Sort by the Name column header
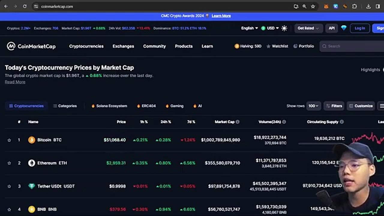Viewport: 384px width, 216px height. coord(33,122)
